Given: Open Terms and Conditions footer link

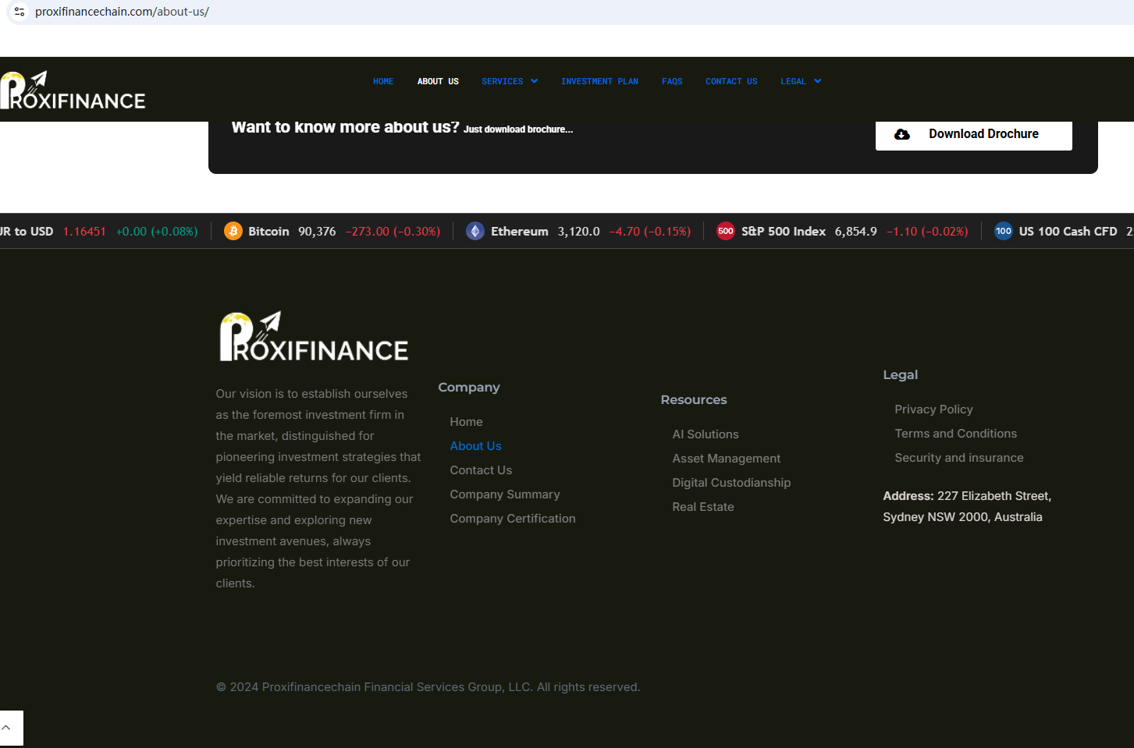Looking at the screenshot, I should click(955, 434).
